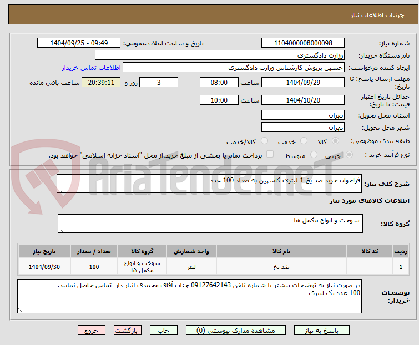Viewport: 419px width, 345px height.
Task: Click the remaining days field 3
Action: [159, 82]
